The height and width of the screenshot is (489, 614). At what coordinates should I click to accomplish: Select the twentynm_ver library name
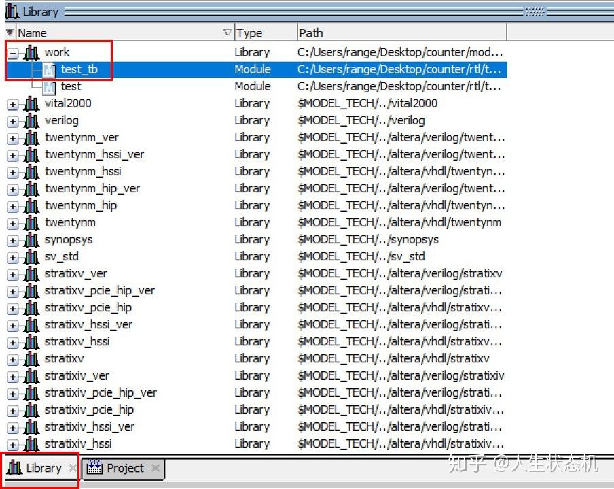(x=82, y=137)
